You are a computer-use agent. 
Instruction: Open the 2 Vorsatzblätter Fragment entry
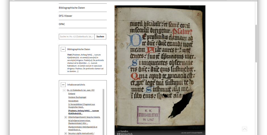(82, 106)
